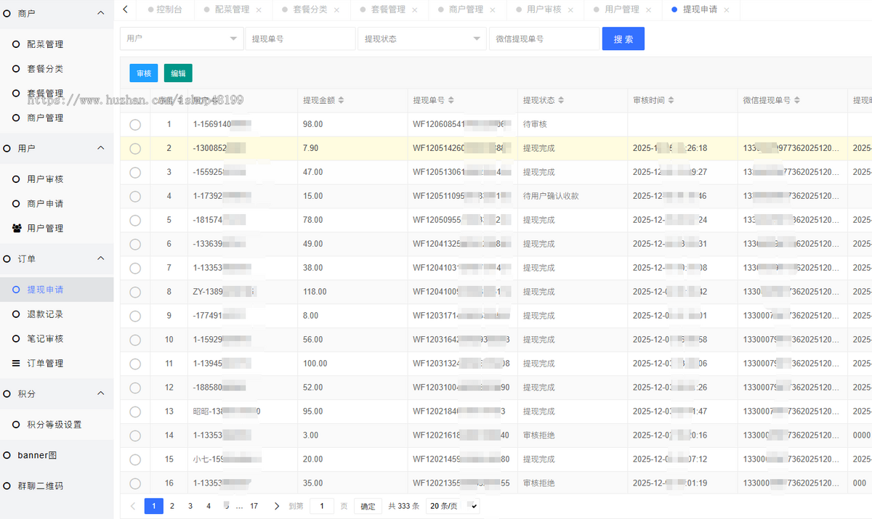Select the radio button for row 4
Viewport: 872px width, 519px height.
(x=135, y=196)
